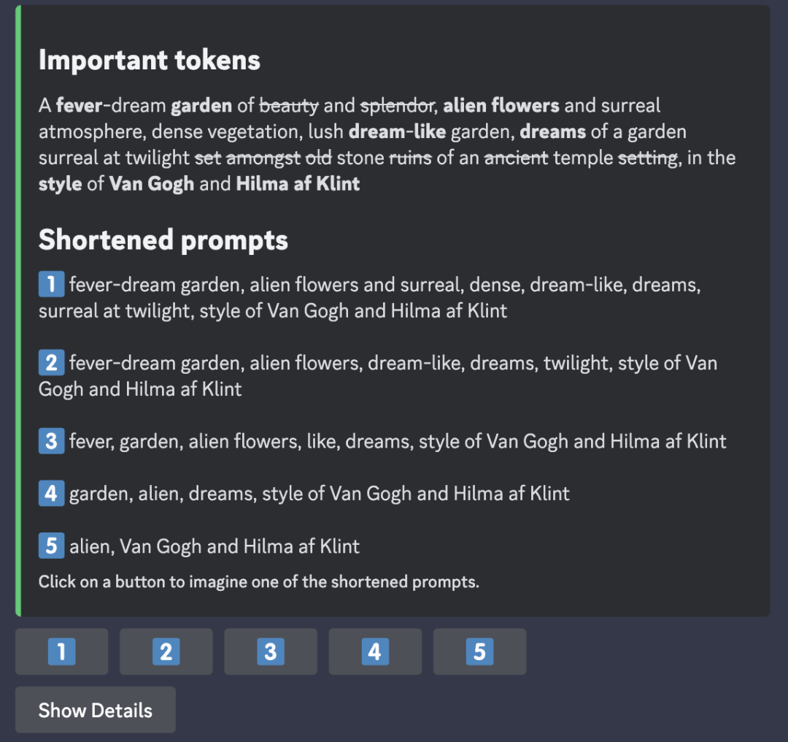The image size is (788, 742).
Task: Click the blue 5 emoji beside the fifth shortened prompt
Action: coord(51,546)
